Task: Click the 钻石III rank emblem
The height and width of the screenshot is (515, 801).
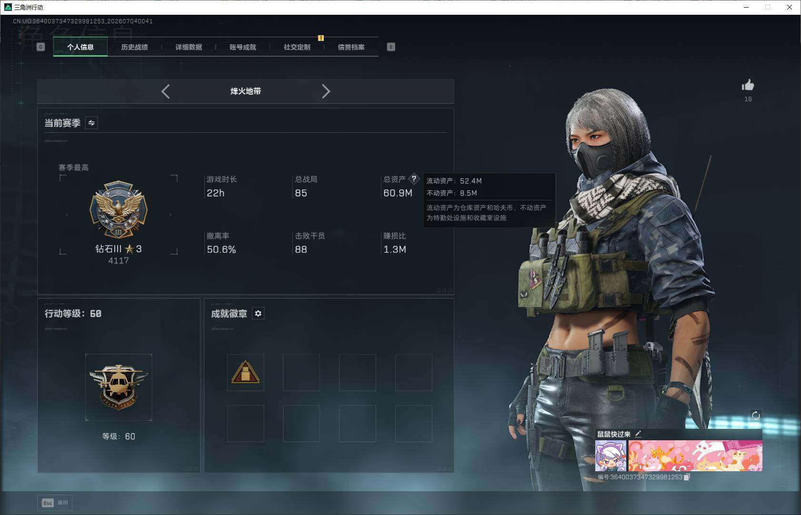Action: coord(119,209)
